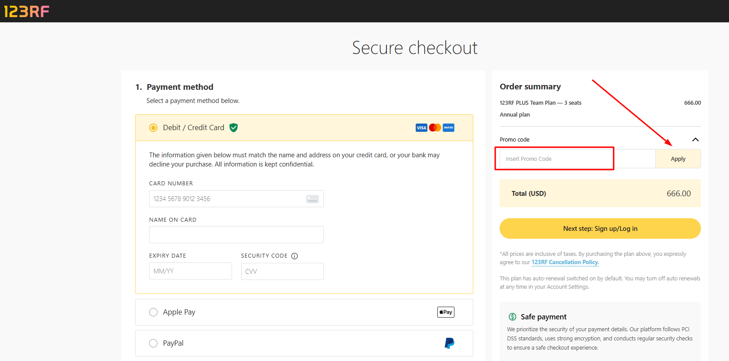The width and height of the screenshot is (729, 361).
Task: Click the Safe payment heading
Action: pyautogui.click(x=543, y=317)
